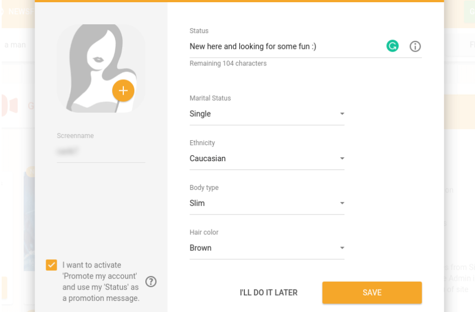Click the orange plus add-photo button
The width and height of the screenshot is (475, 312).
point(123,91)
